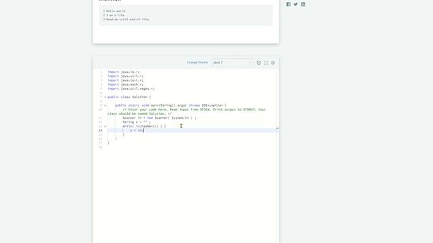Click the sample output line 'I am a file'

pos(115,15)
